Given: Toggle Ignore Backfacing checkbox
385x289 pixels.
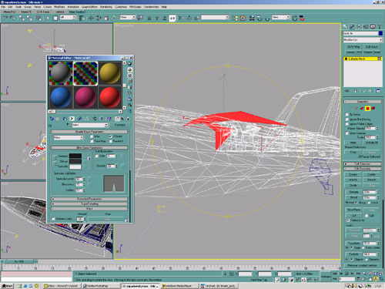Looking at the screenshot, I should pos(347,119).
